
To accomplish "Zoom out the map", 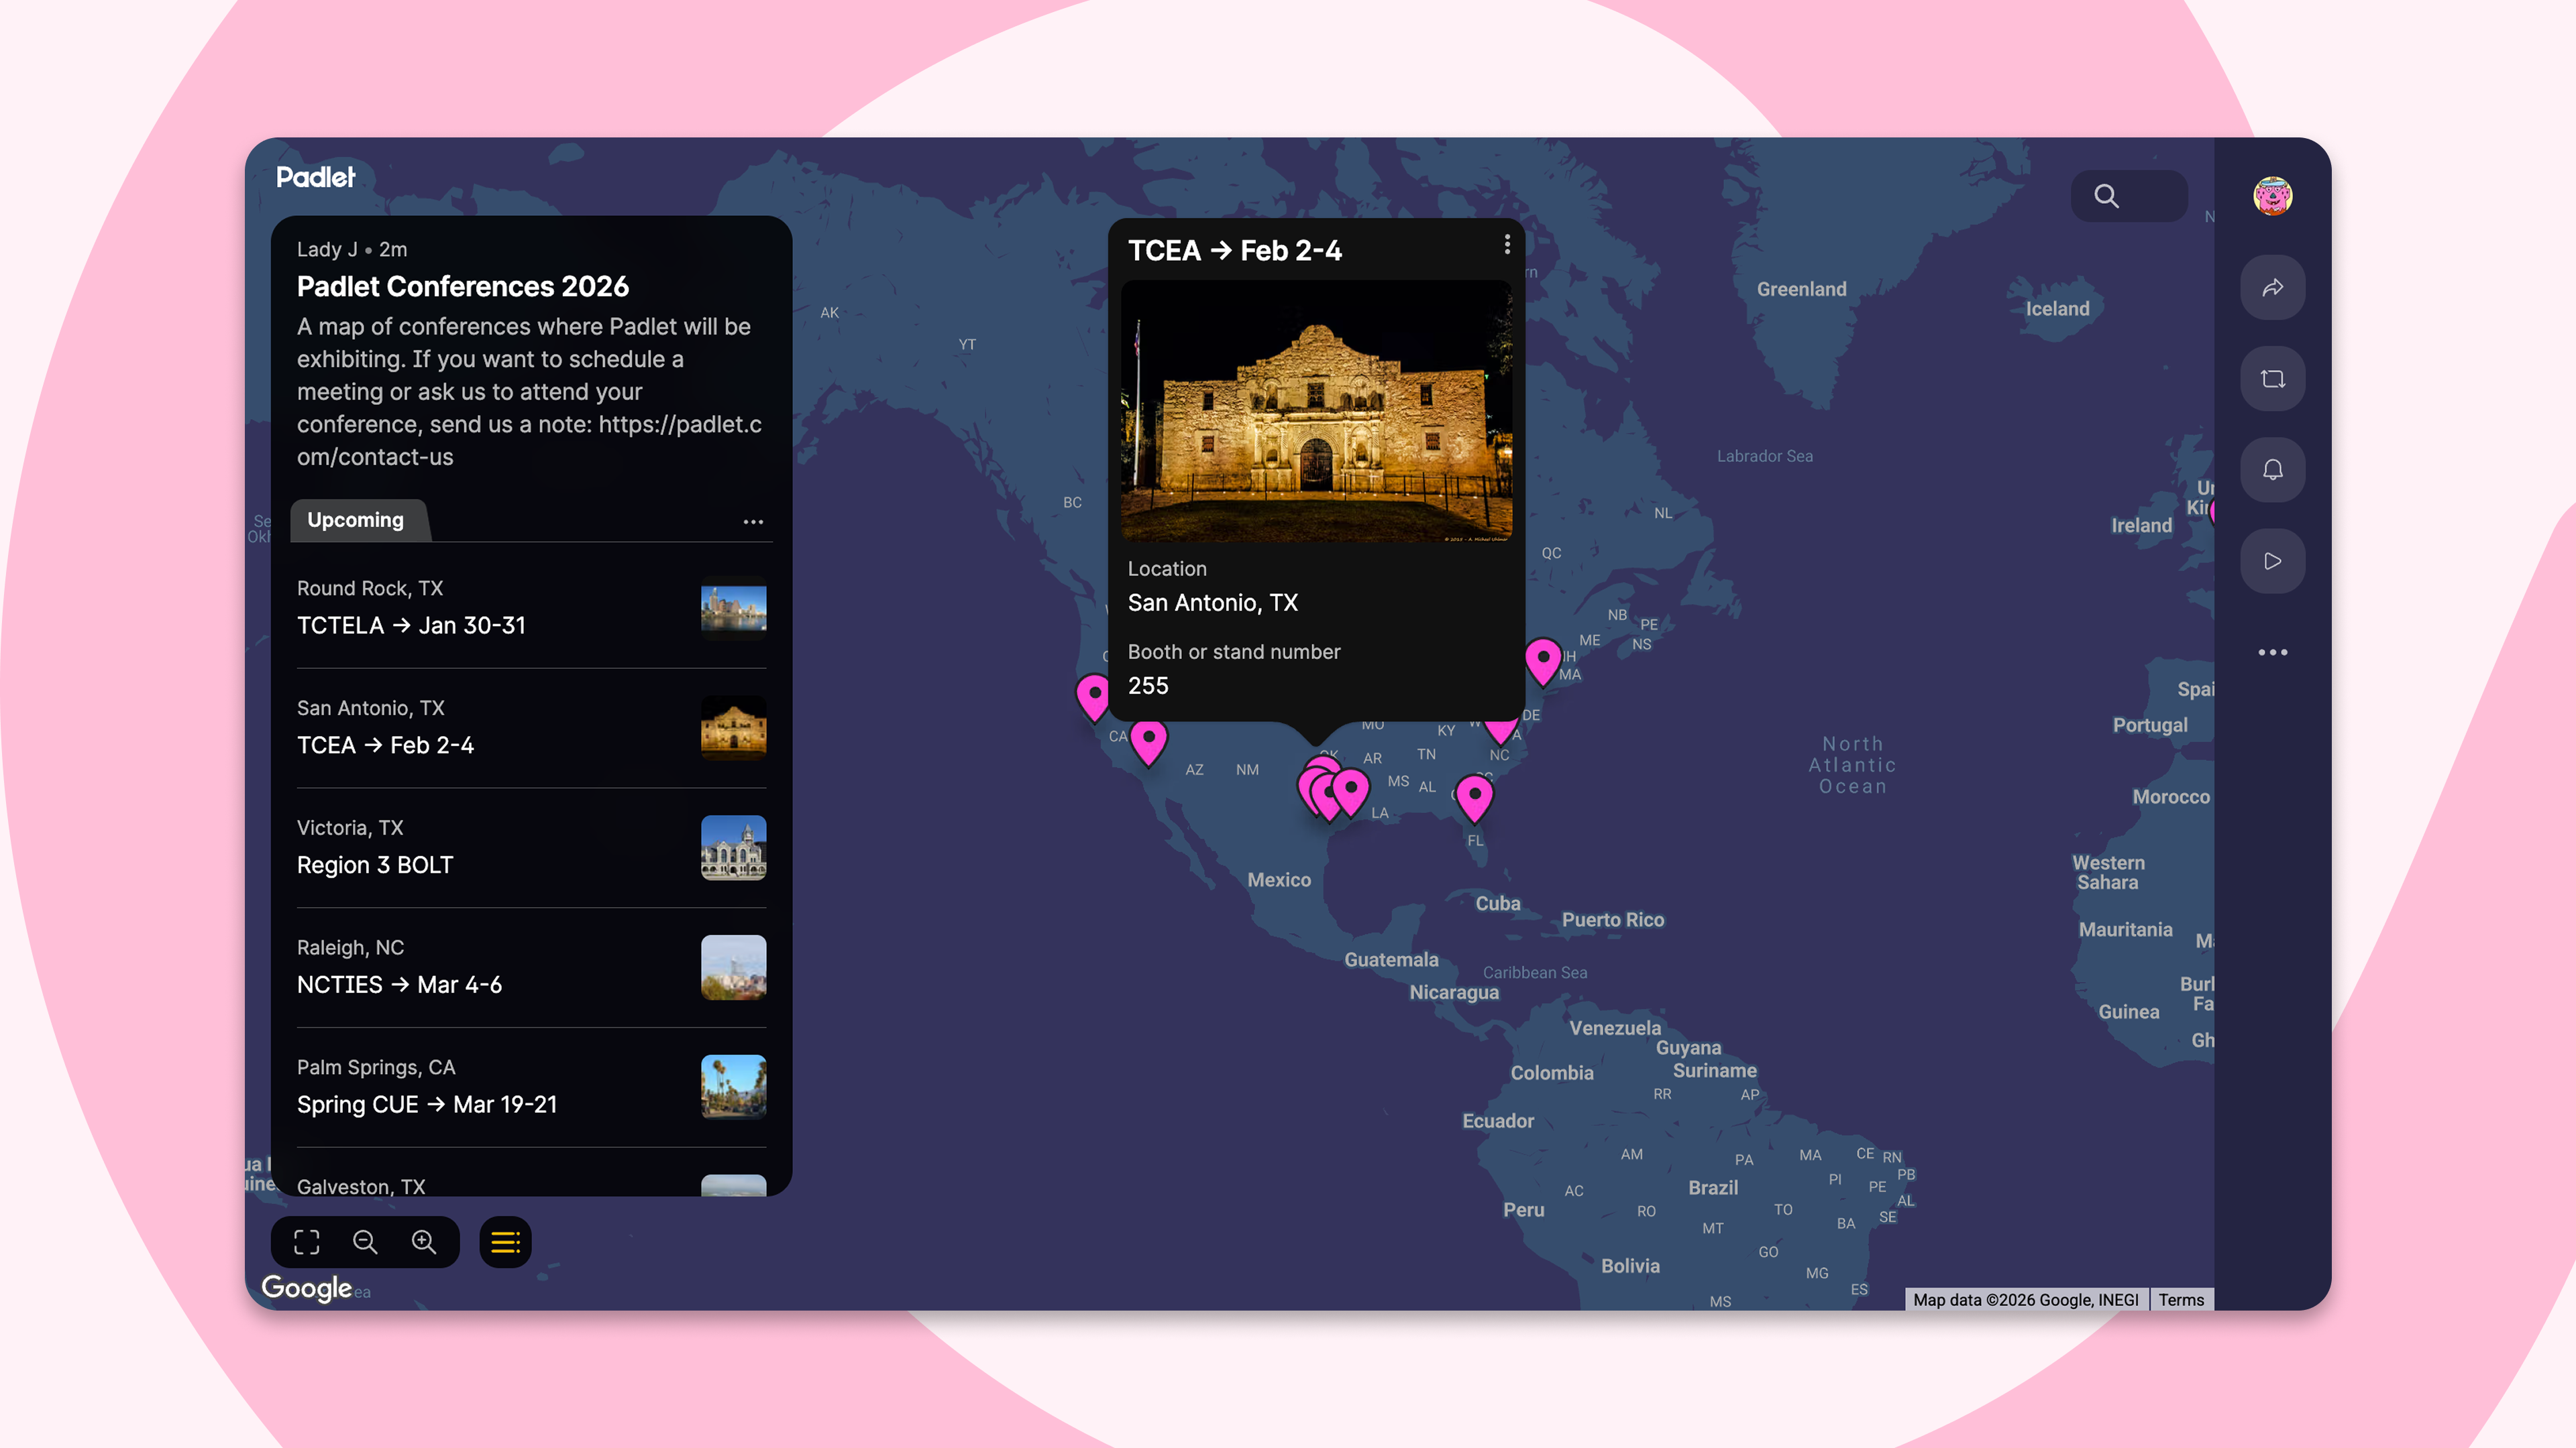I will click(x=365, y=1242).
